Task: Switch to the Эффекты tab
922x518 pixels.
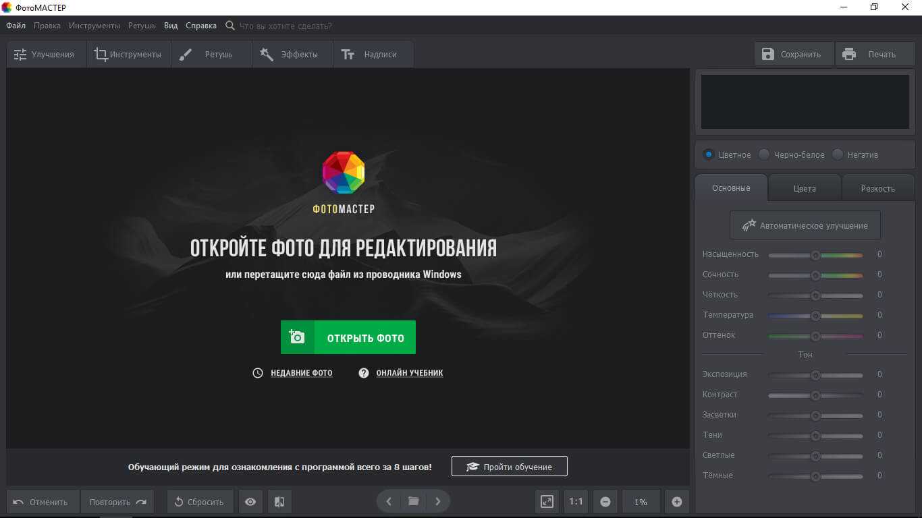Action: [292, 55]
